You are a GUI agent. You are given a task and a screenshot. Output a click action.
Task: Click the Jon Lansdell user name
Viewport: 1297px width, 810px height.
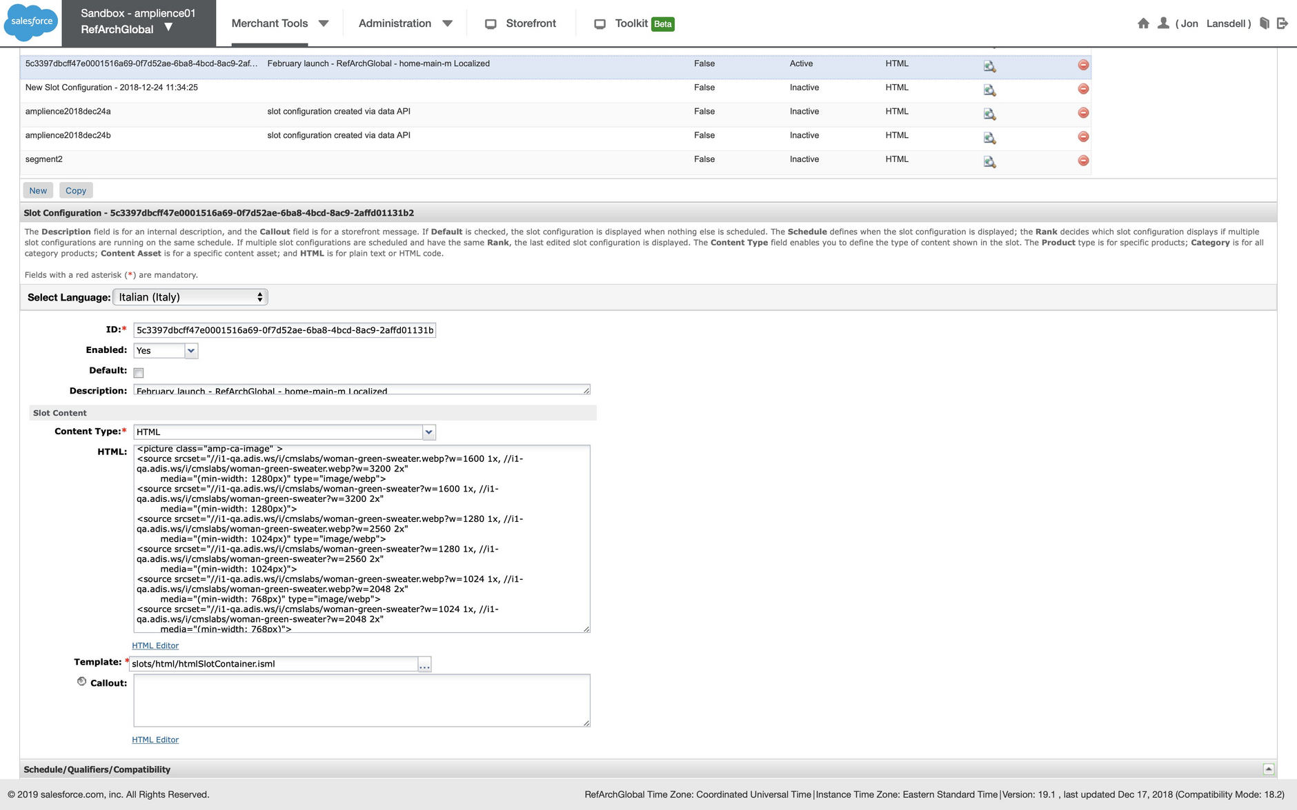pos(1214,23)
